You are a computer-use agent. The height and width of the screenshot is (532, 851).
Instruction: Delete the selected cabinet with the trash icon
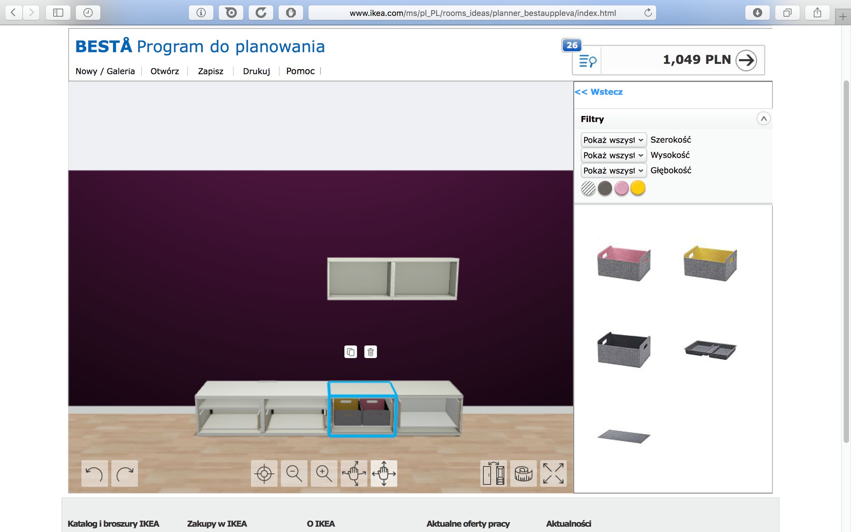(x=370, y=352)
